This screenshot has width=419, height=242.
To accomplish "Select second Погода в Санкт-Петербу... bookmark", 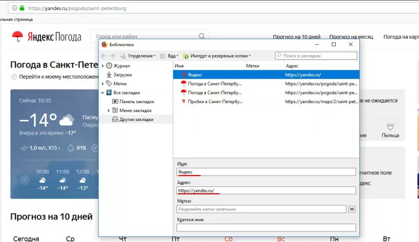I will click(266, 93).
